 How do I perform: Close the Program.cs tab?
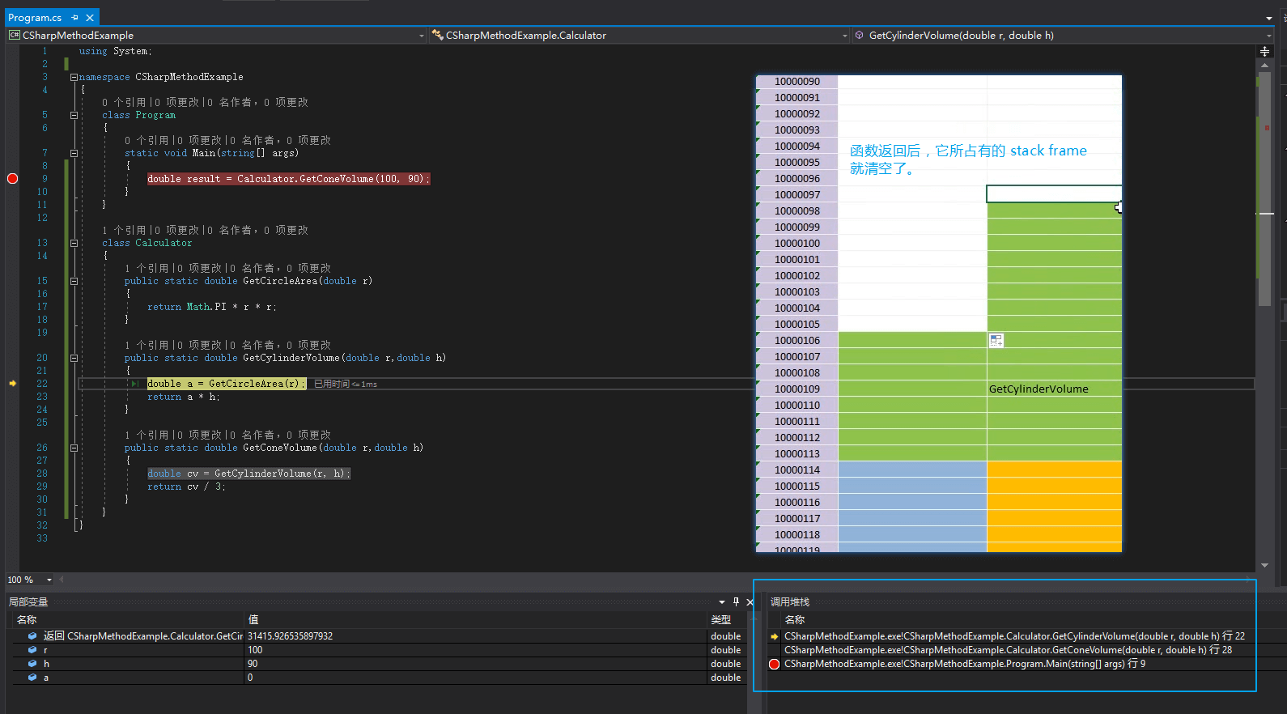click(x=90, y=18)
